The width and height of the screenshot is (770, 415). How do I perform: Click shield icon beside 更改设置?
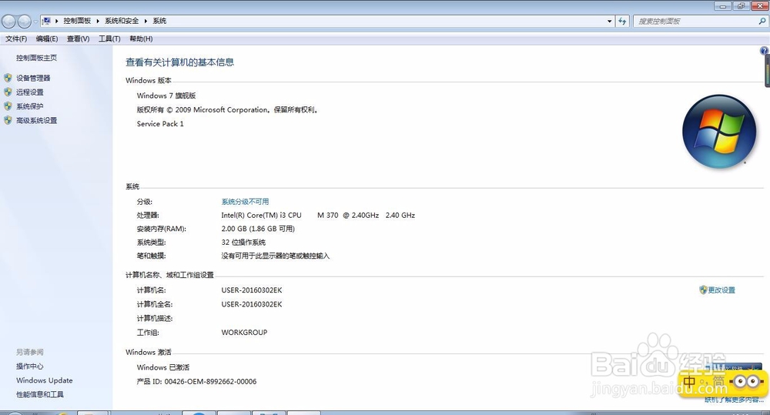pyautogui.click(x=703, y=289)
